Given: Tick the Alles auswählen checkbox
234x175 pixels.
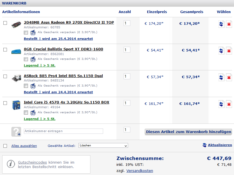Looking at the screenshot, I should [5, 146].
